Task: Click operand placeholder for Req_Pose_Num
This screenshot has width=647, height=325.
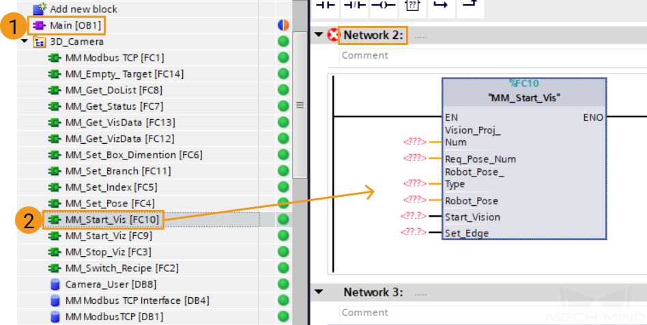Action: (415, 158)
